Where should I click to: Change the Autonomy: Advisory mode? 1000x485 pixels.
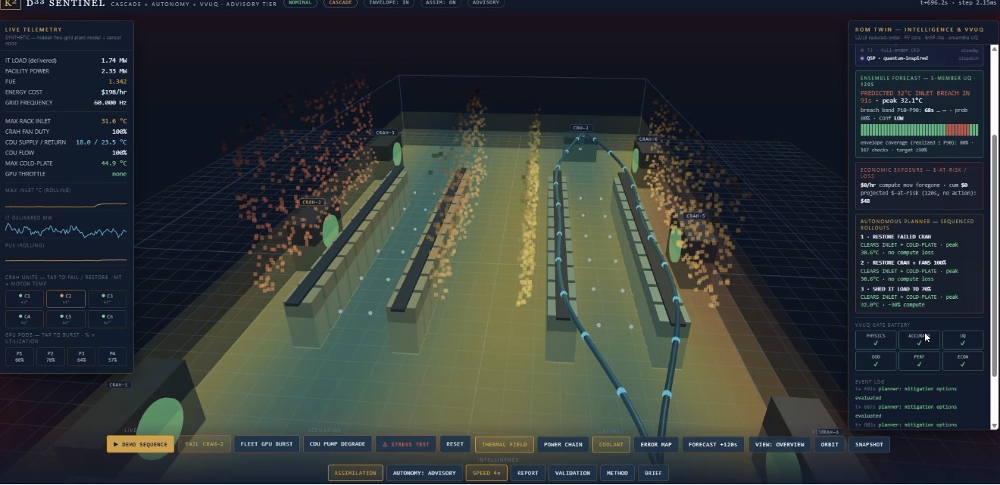click(x=424, y=473)
